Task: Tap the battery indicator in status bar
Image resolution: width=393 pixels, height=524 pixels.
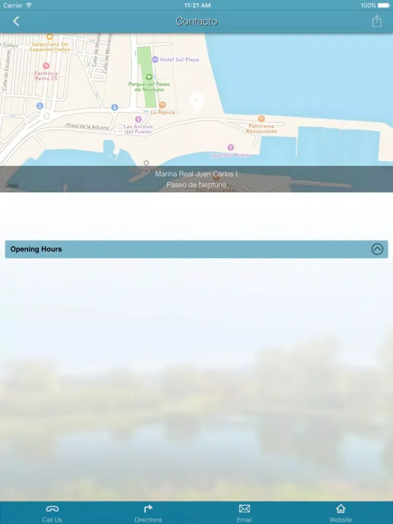Action: tap(384, 5)
